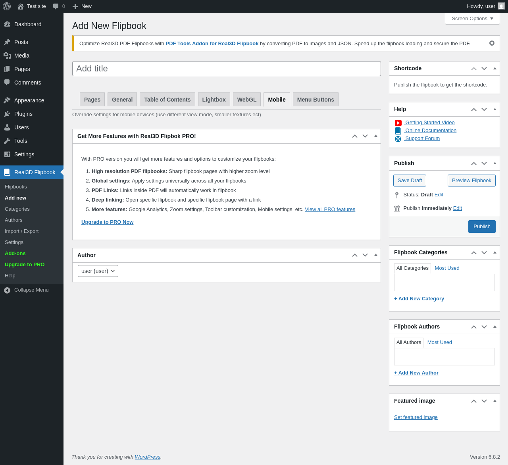Viewport: 508px width, 465px height.
Task: Click the Save Draft button
Action: [410, 181]
